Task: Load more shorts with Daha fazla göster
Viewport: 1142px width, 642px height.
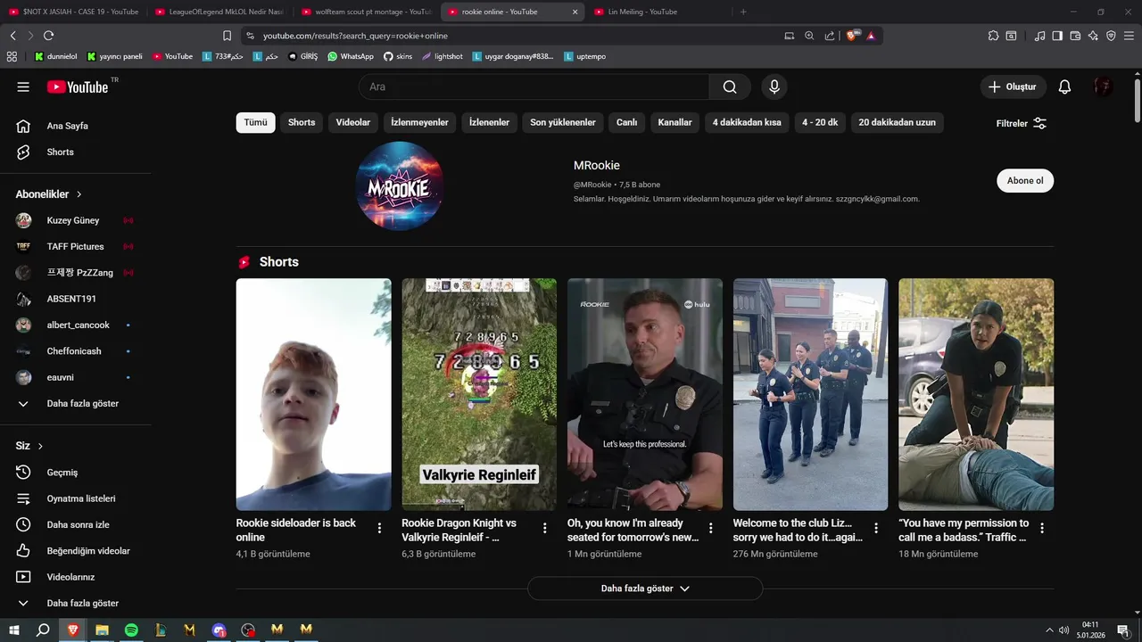Action: [645, 588]
